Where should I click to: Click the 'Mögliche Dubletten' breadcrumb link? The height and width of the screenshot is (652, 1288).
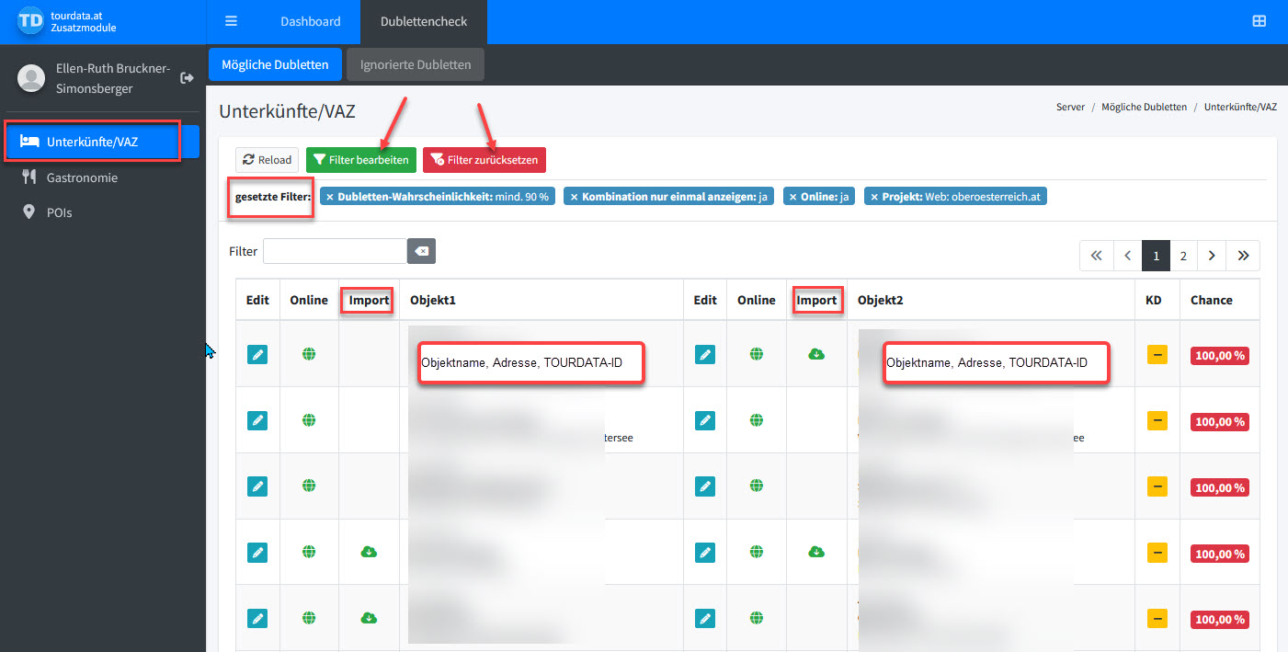click(x=1145, y=107)
